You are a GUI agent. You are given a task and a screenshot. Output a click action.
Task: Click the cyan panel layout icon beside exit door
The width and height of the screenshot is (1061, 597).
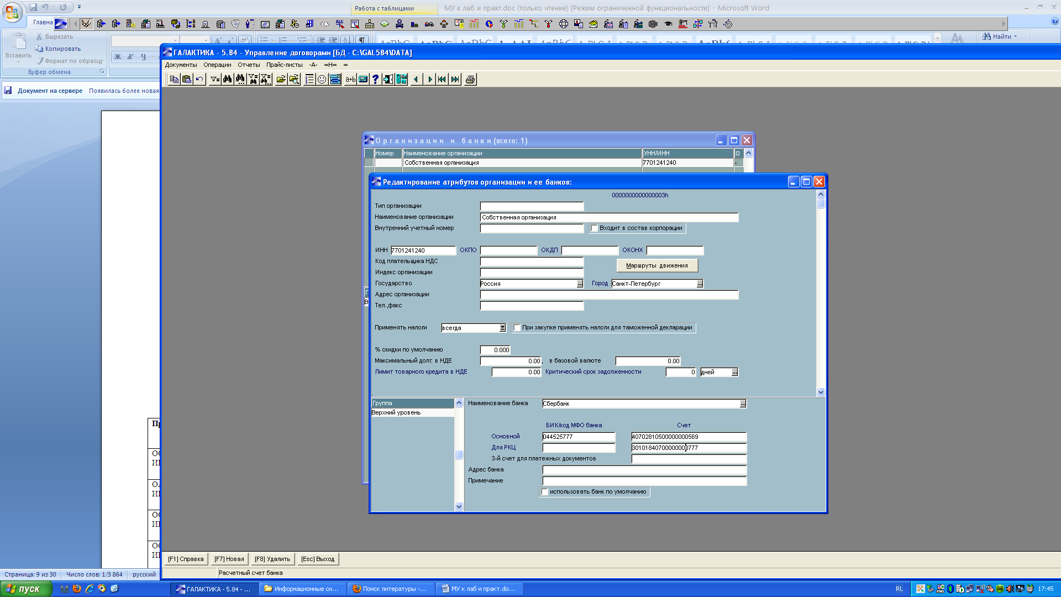pos(401,79)
